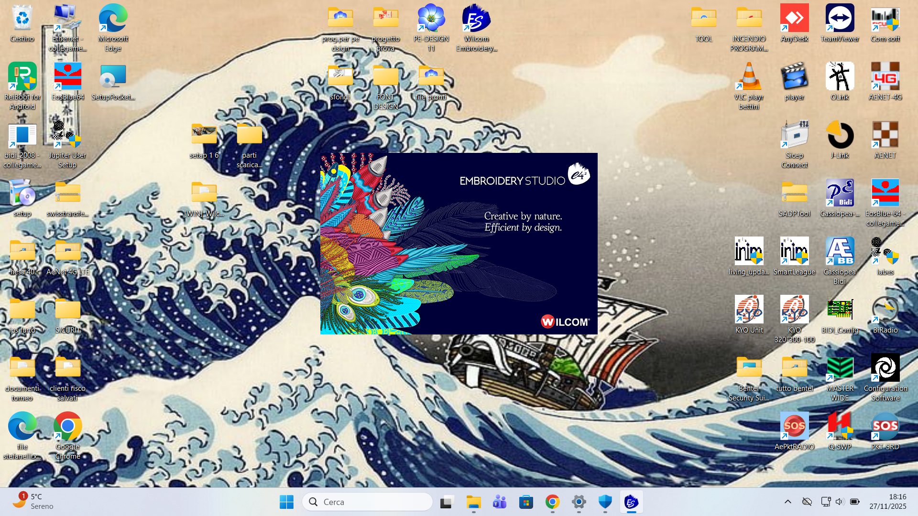Click the Cerca search box in taskbar

367,502
